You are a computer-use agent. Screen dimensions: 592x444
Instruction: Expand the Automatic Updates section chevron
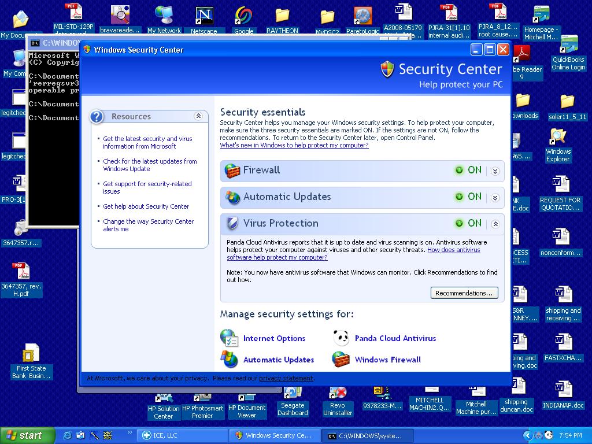click(495, 198)
